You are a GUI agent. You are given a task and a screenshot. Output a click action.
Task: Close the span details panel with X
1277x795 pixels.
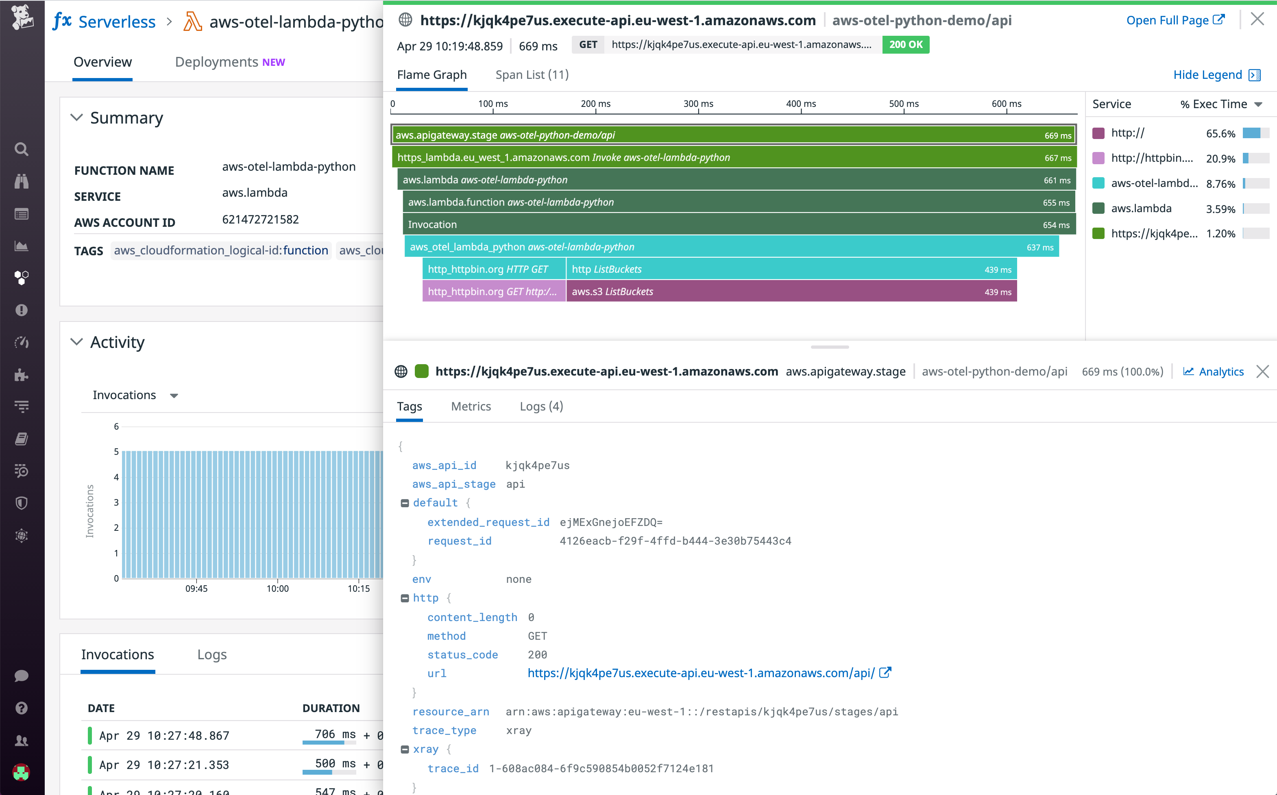[x=1263, y=372]
